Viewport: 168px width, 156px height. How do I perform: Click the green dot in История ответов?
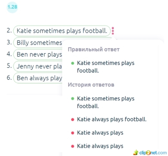click(73, 99)
